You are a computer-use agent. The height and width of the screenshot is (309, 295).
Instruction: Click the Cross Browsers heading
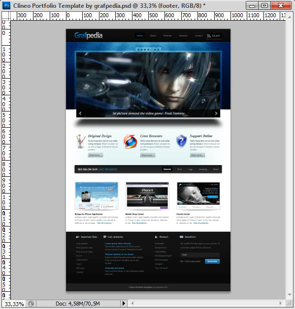tap(151, 136)
